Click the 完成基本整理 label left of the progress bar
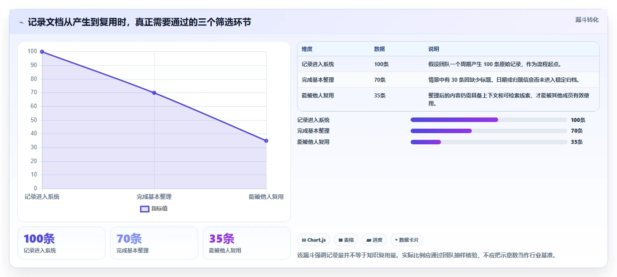The image size is (617, 277). point(313,131)
